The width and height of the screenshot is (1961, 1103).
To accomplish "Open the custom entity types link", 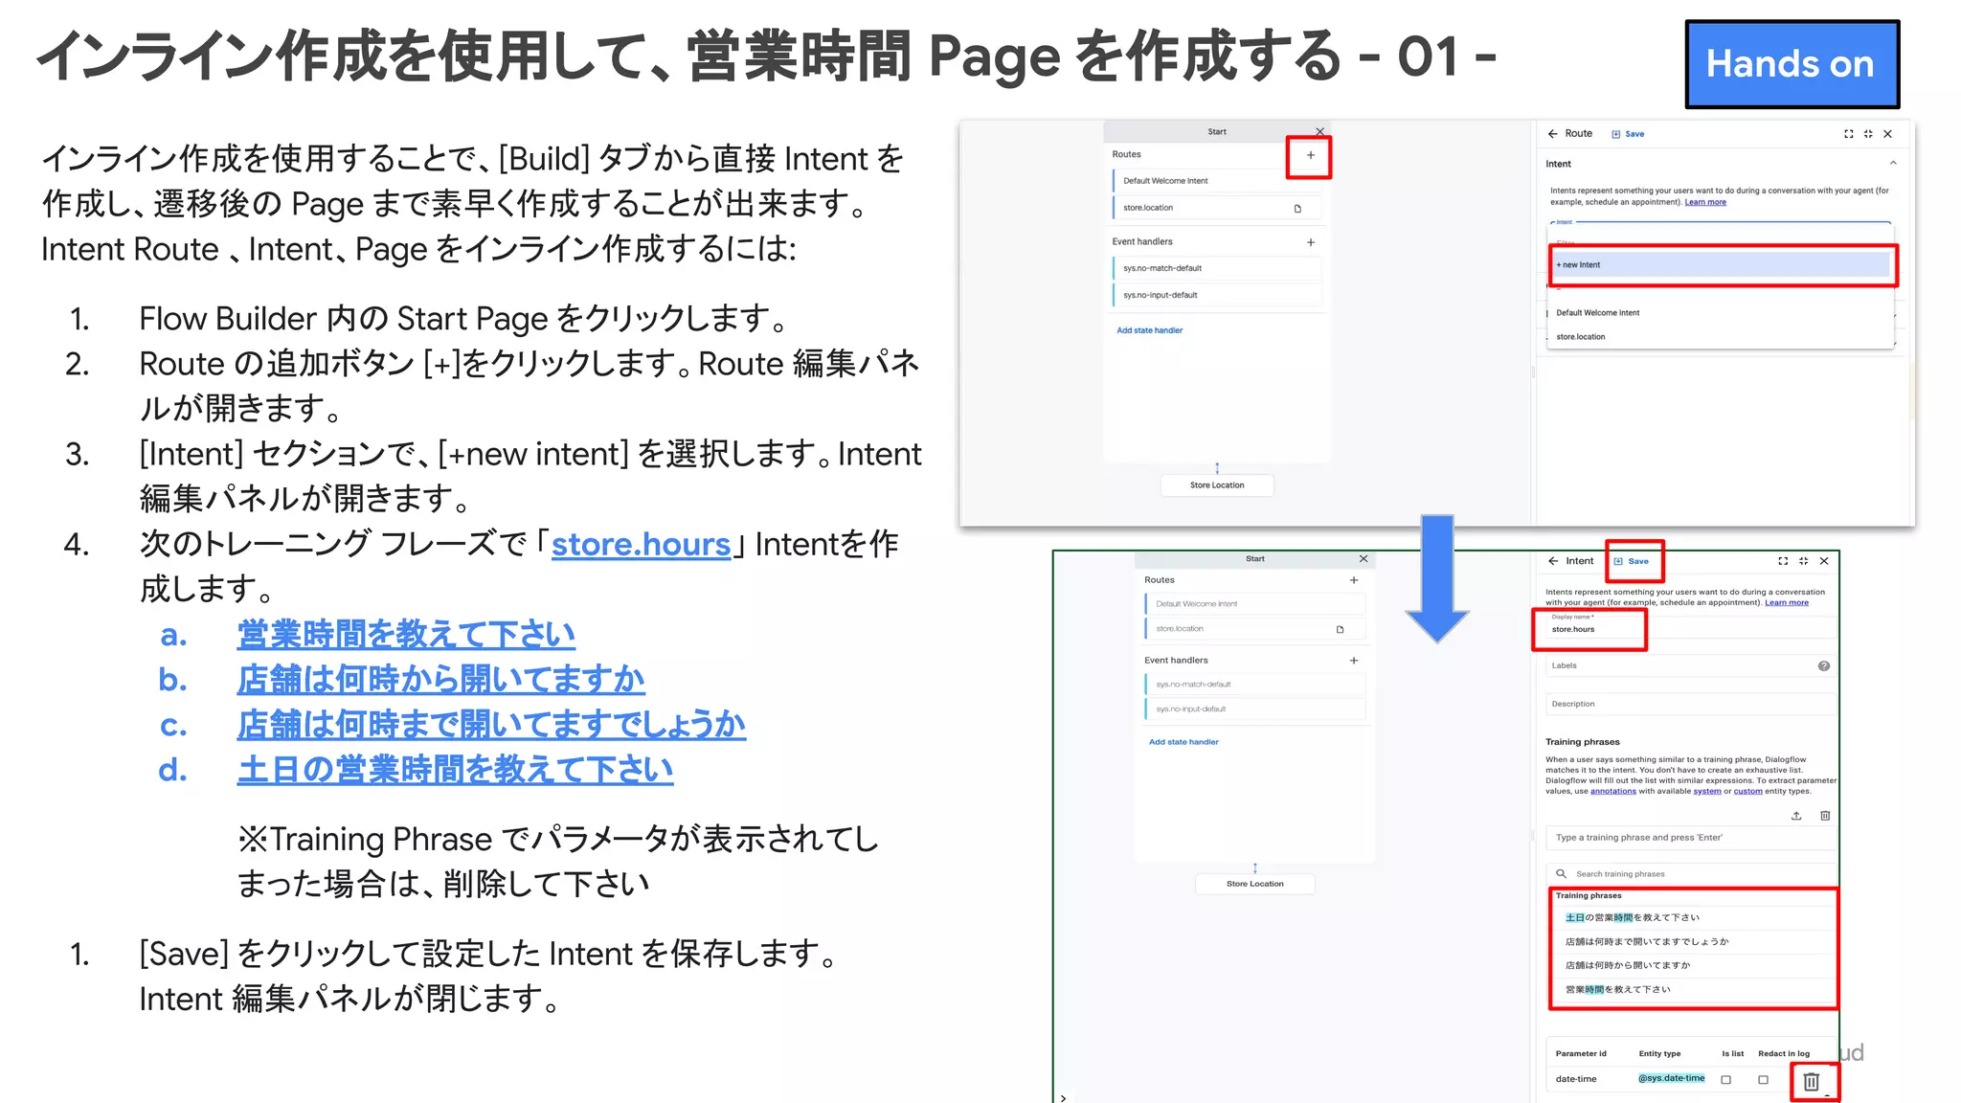I will [x=1747, y=791].
